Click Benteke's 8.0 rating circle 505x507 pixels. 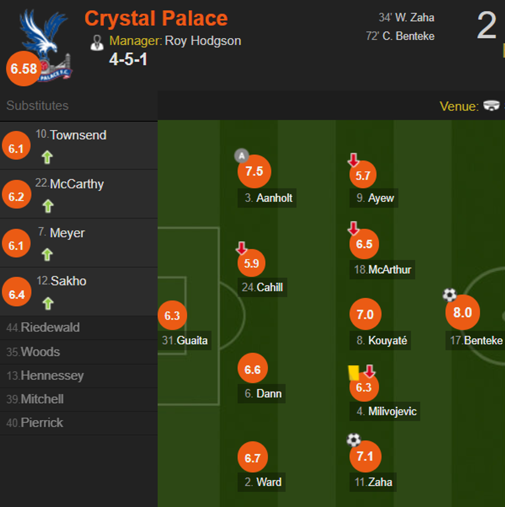[x=462, y=312]
